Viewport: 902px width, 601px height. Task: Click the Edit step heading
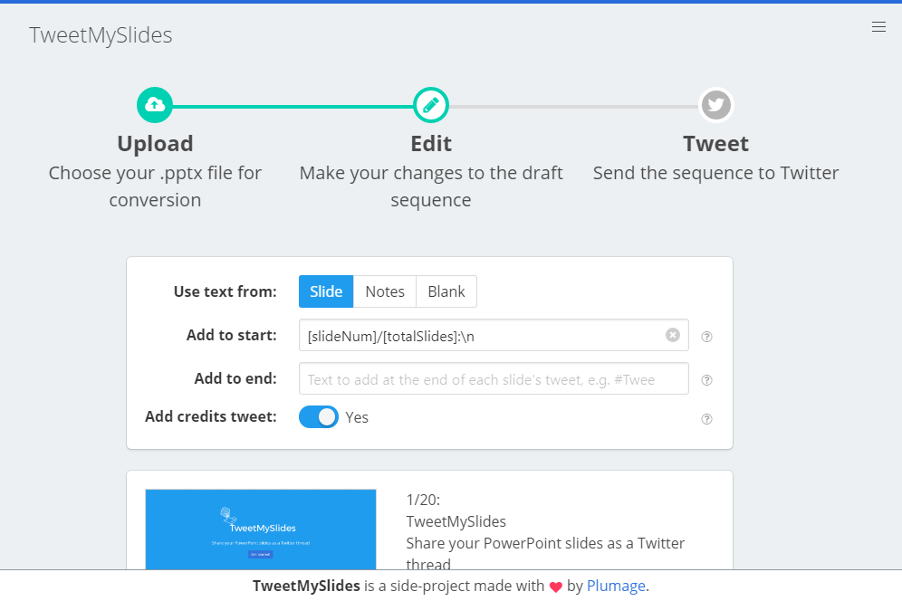(x=431, y=143)
